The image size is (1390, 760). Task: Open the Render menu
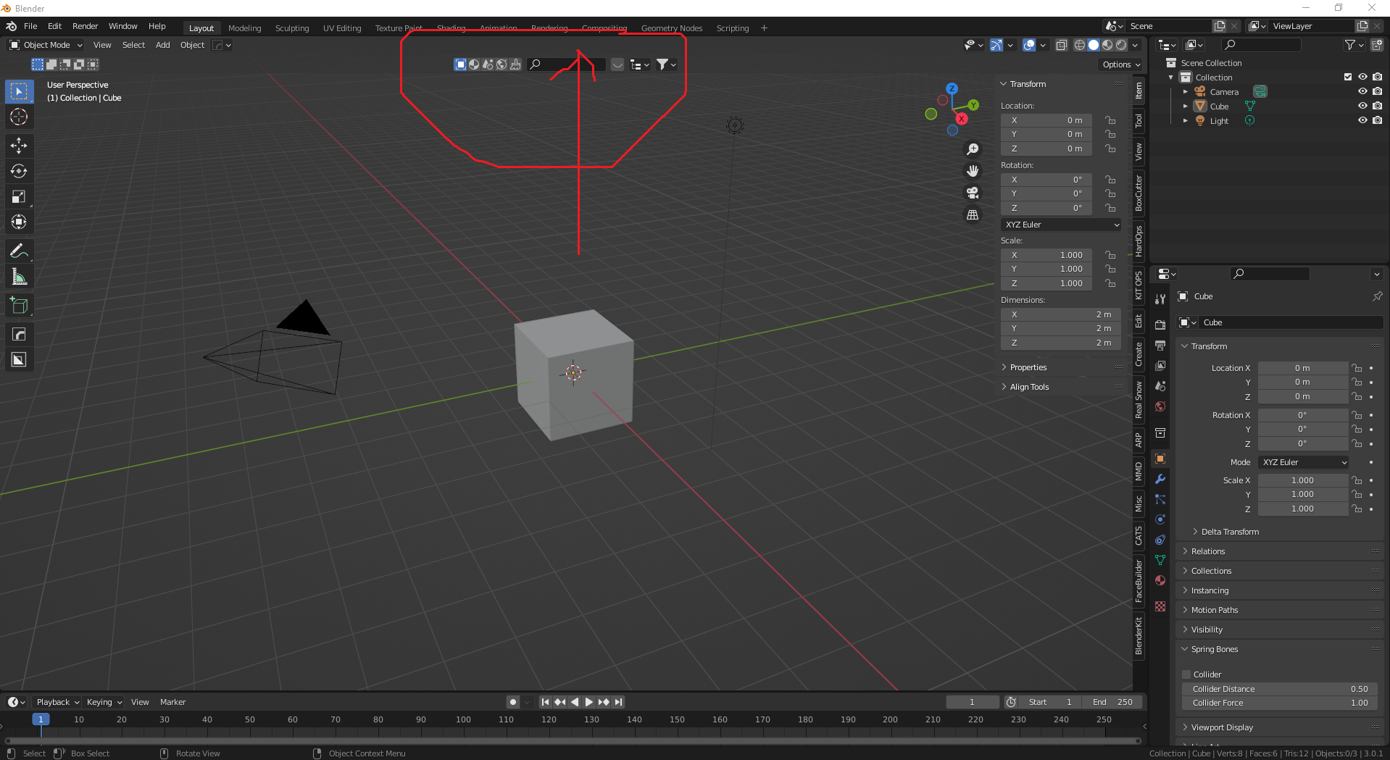click(x=85, y=26)
